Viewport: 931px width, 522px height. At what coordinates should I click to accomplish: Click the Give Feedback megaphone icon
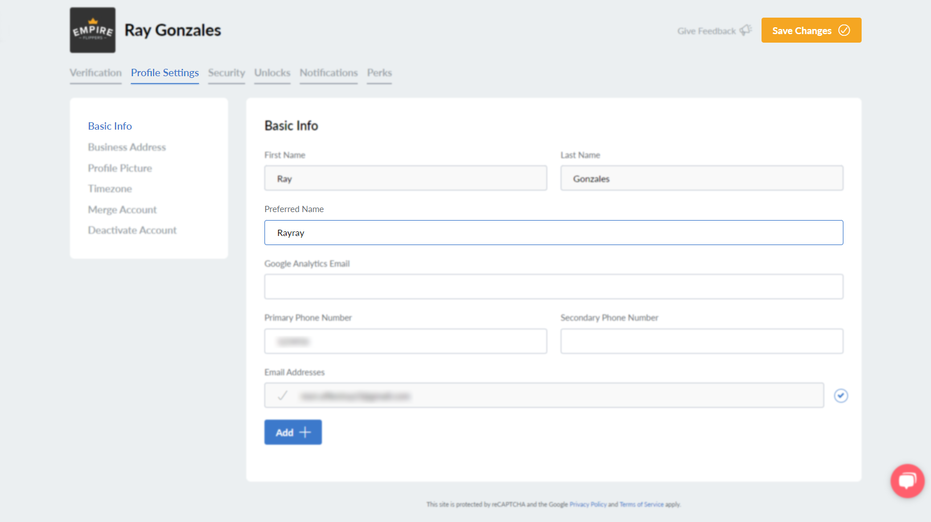tap(746, 30)
